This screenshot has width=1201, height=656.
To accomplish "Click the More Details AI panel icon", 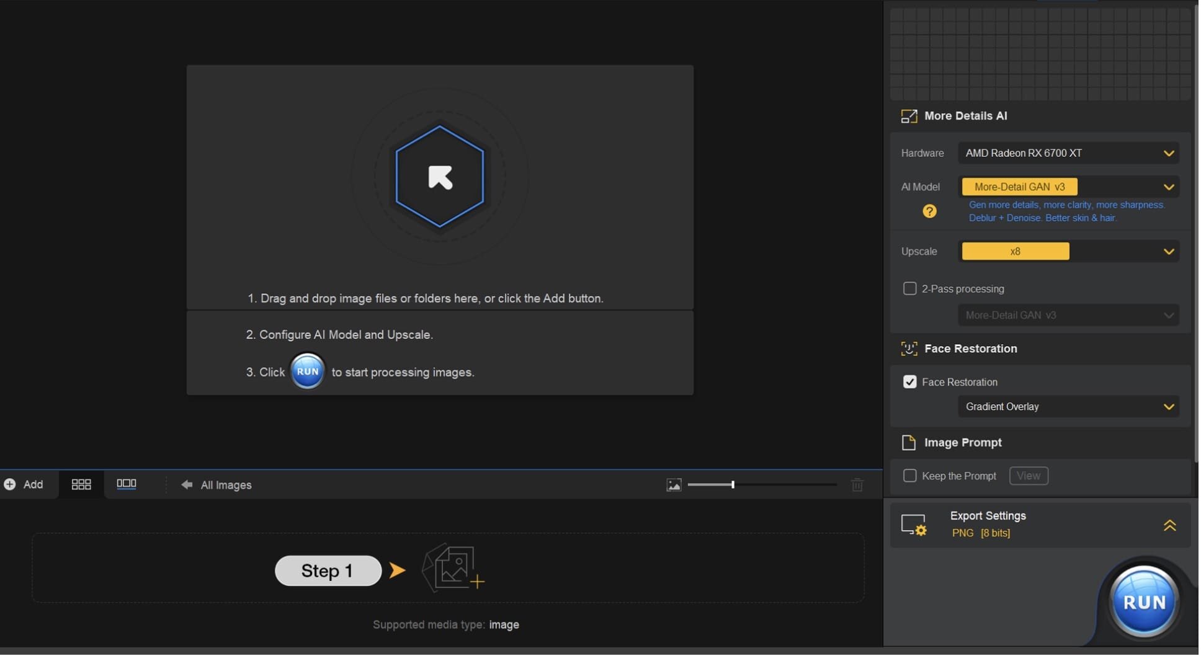I will click(909, 116).
